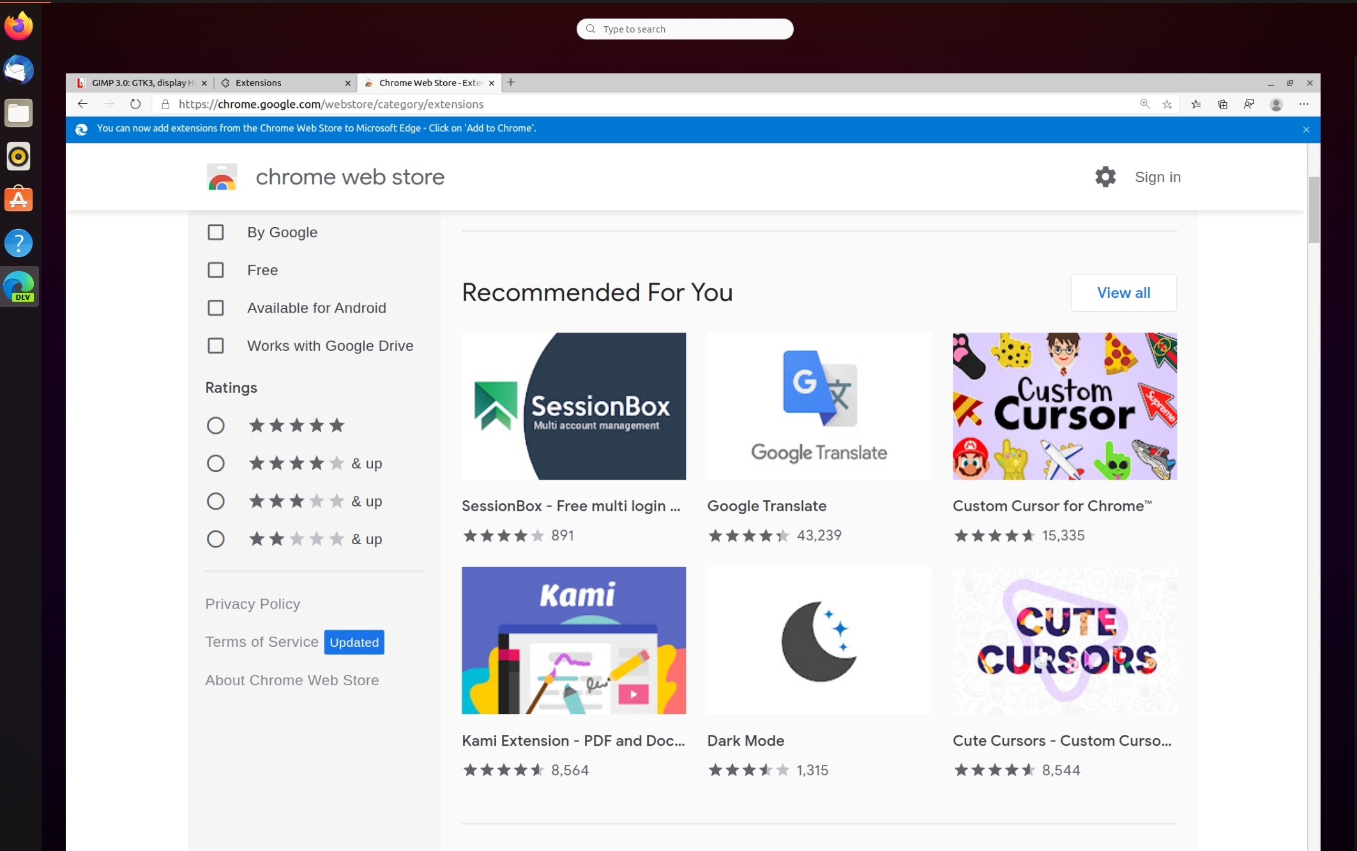Click View all recommended extensions

1123,293
